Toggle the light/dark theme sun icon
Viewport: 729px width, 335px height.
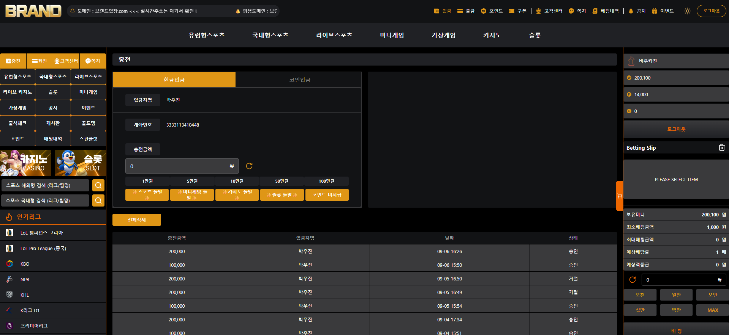pyautogui.click(x=687, y=11)
